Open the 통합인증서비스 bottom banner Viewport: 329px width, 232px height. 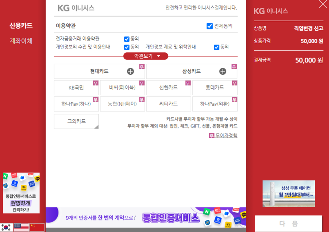(146, 217)
